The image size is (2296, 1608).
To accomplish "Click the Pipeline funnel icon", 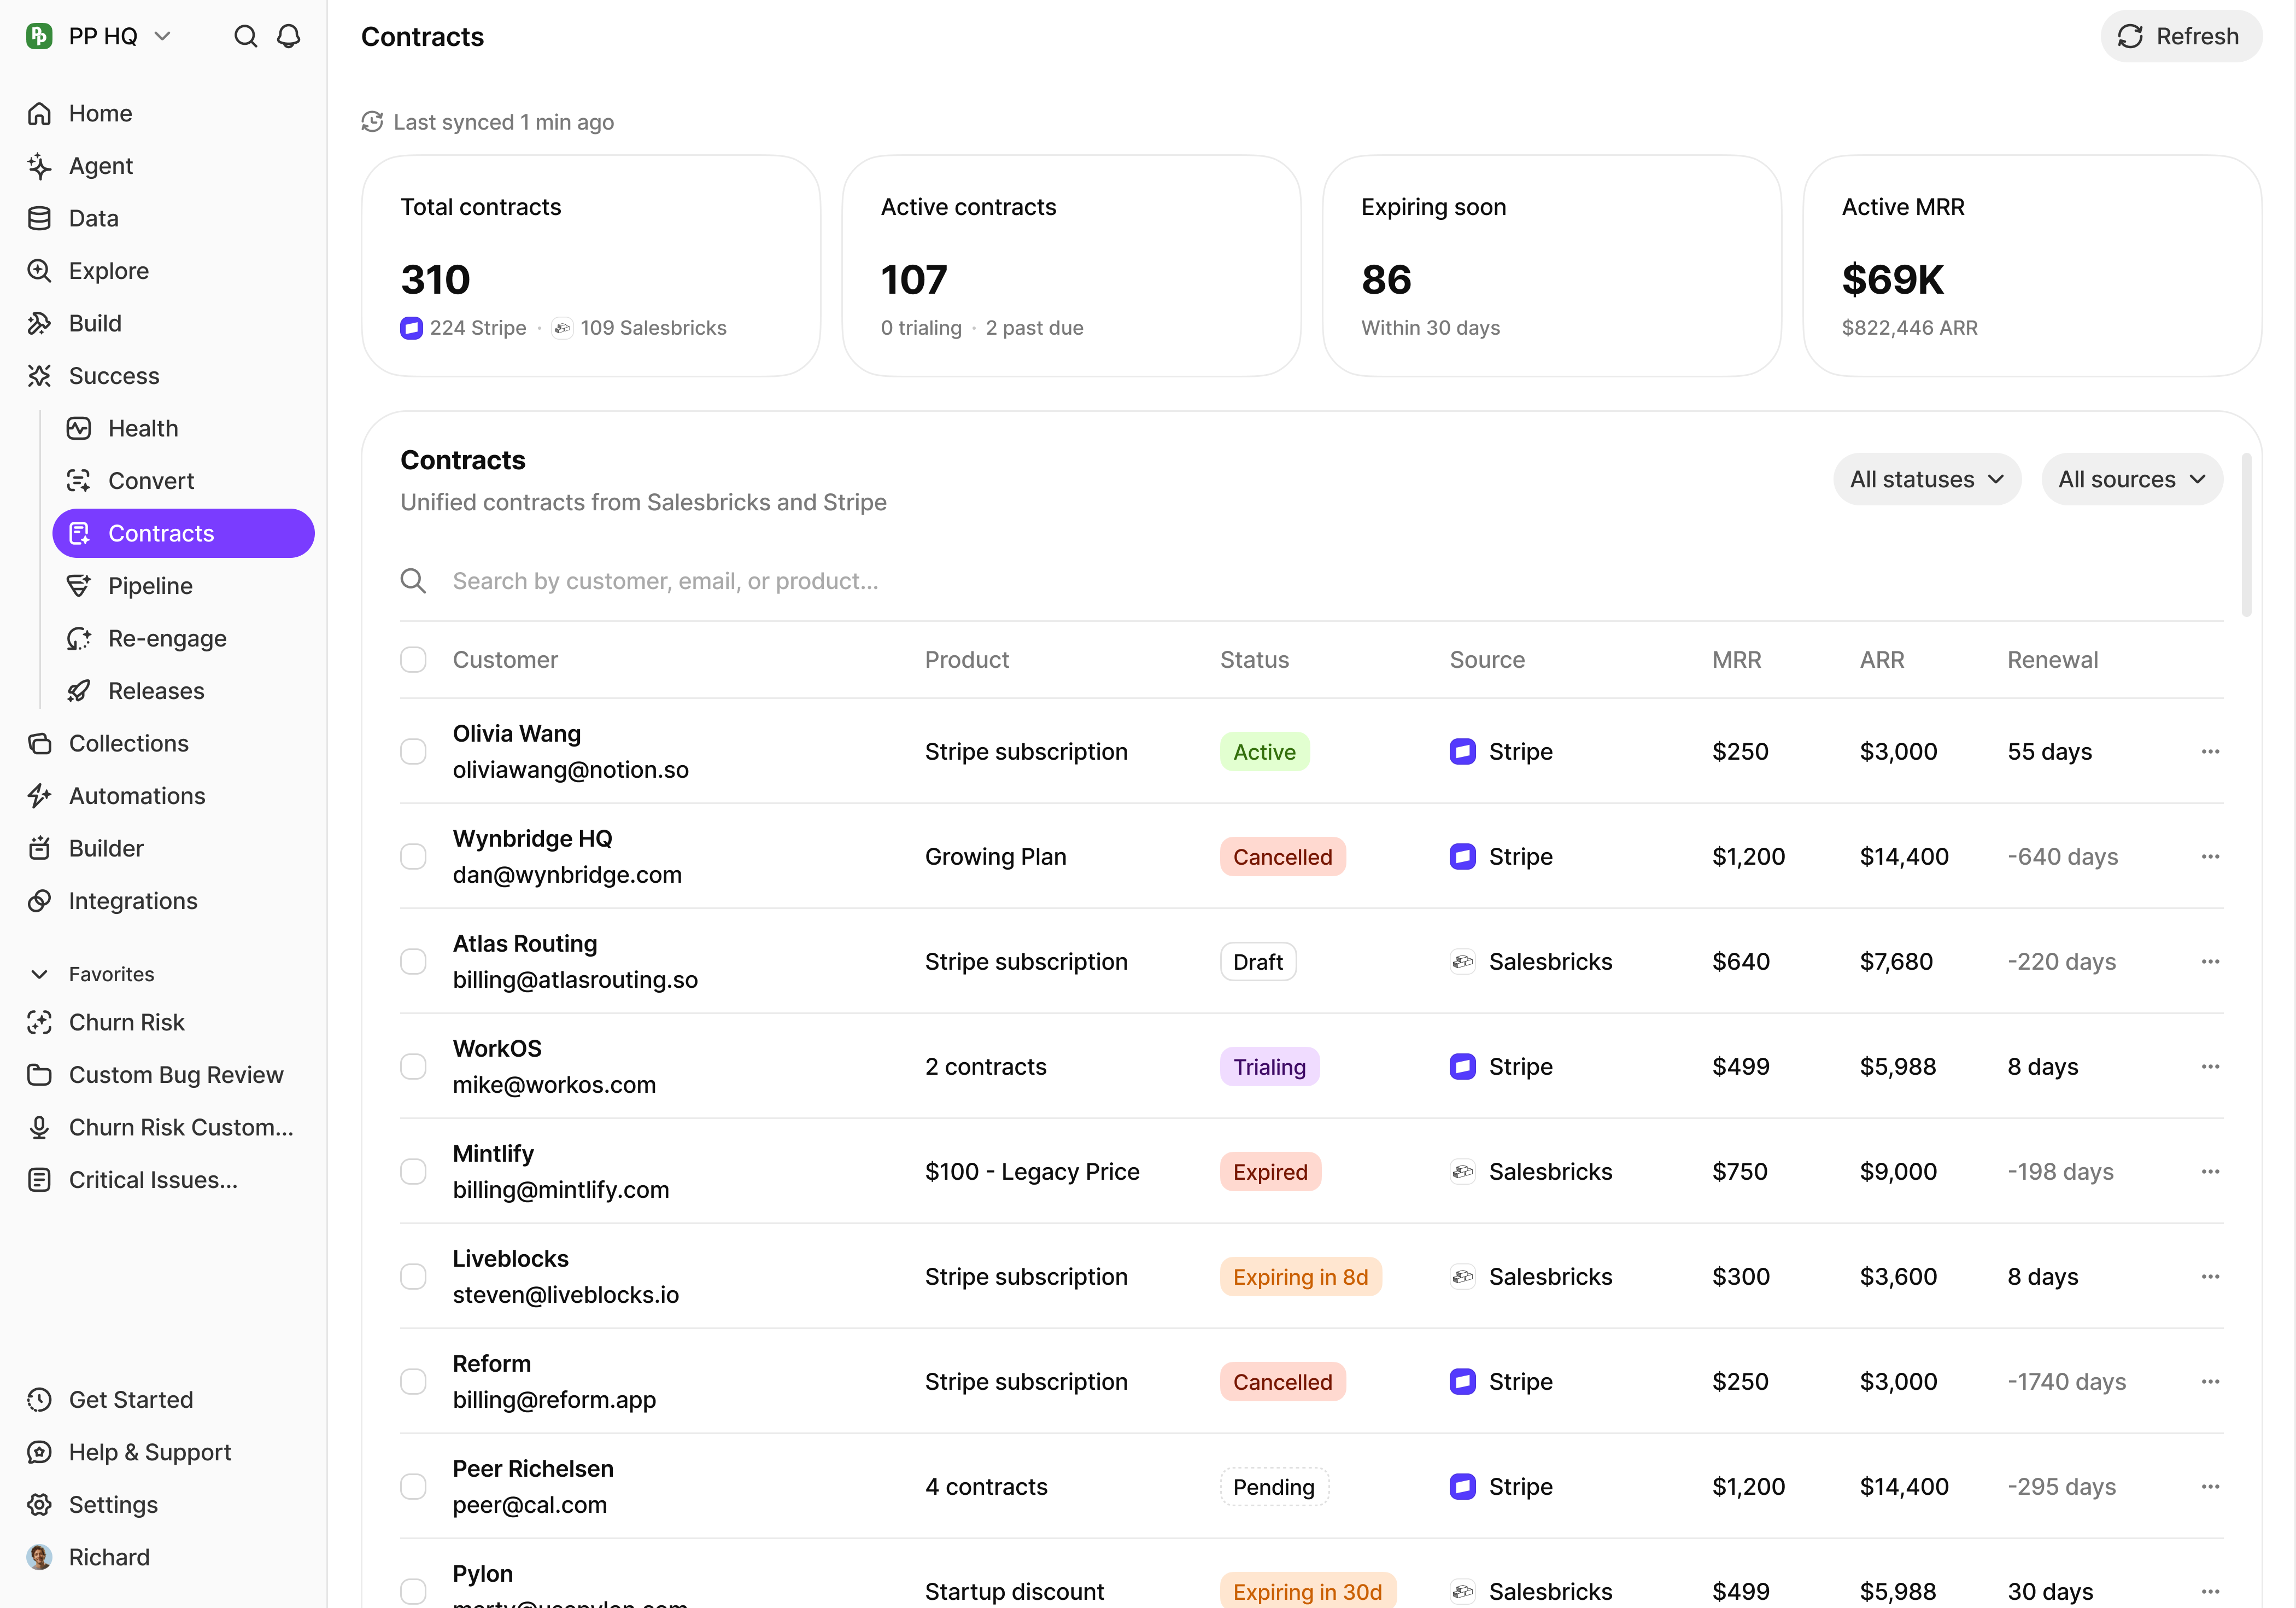I will pos(79,586).
